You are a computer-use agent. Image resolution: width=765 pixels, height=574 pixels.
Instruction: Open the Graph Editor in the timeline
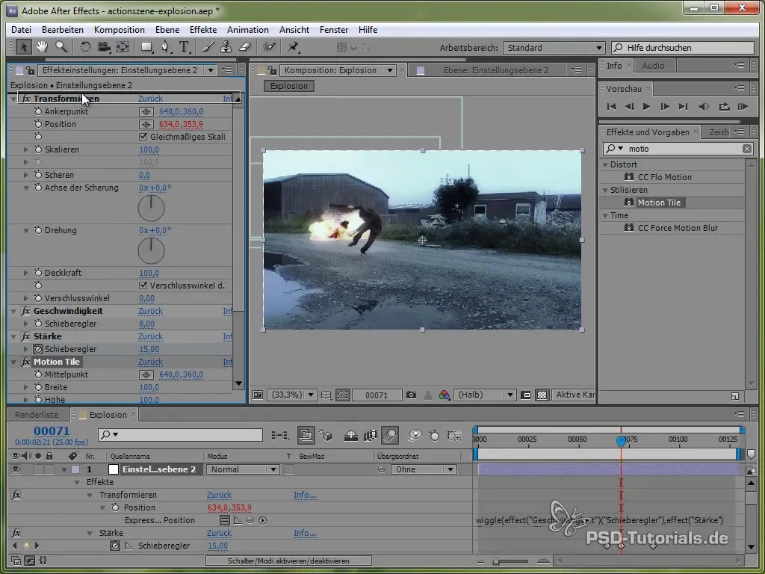point(454,435)
